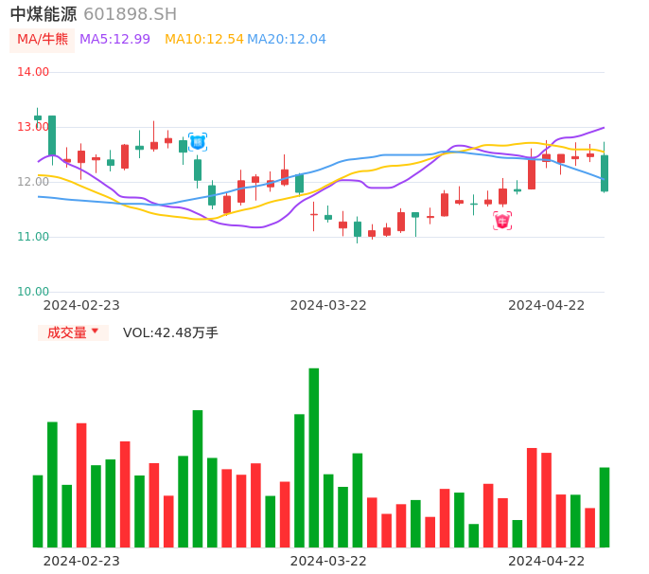The width and height of the screenshot is (649, 574).
Task: Click the stock name 中煤能源
Action: [x=44, y=14]
